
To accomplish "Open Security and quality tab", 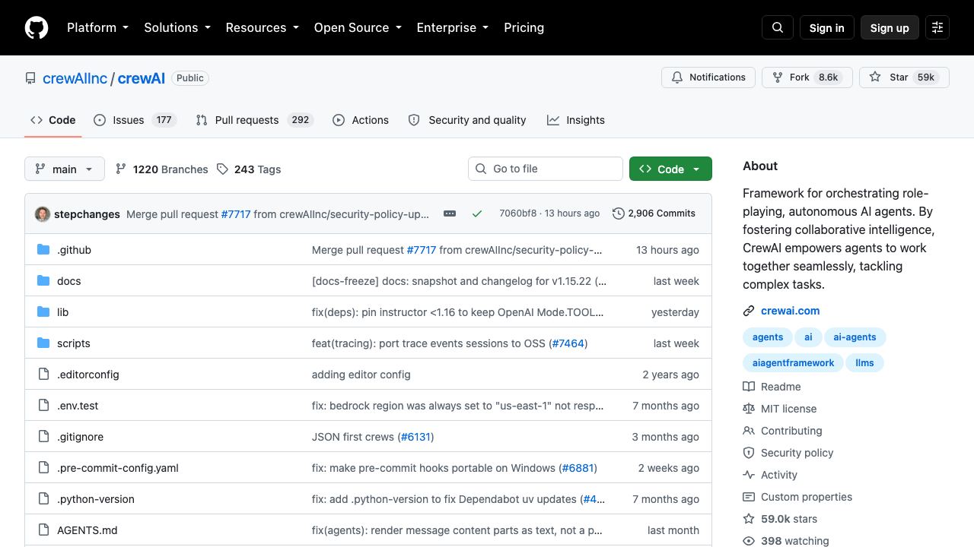I will point(467,120).
